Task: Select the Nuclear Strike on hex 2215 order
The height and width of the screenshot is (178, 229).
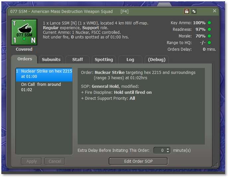Action: (x=44, y=74)
